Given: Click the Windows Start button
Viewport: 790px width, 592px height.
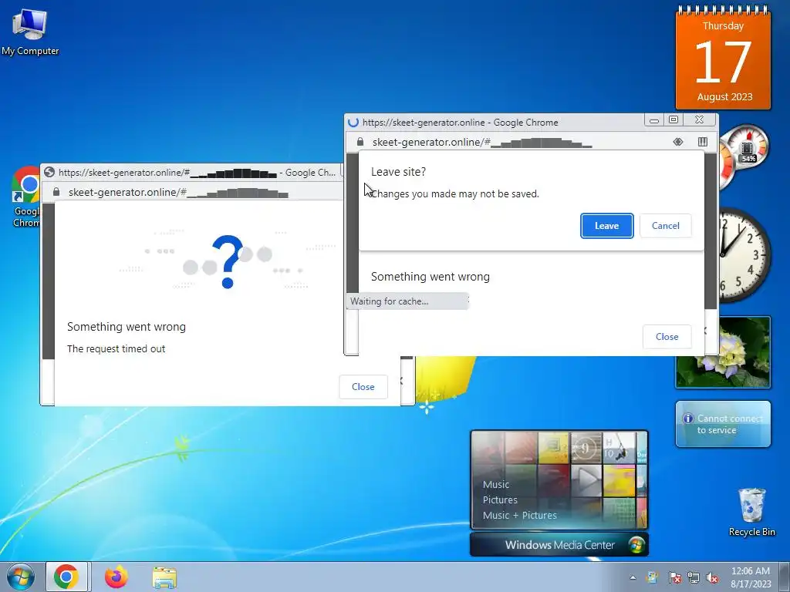Looking at the screenshot, I should click(21, 577).
